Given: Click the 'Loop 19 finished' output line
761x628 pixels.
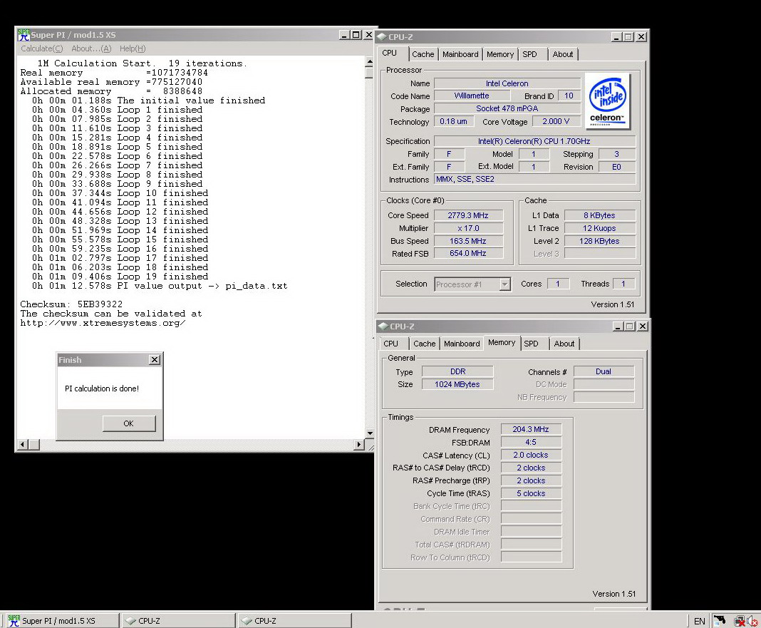Looking at the screenshot, I should pyautogui.click(x=120, y=277).
